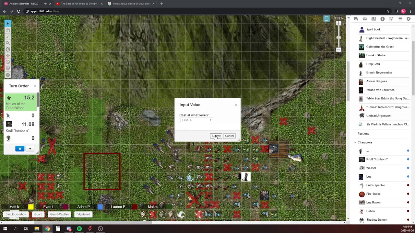Click the Bandit-crossbow macro button
415x233 pixels.
(16, 214)
